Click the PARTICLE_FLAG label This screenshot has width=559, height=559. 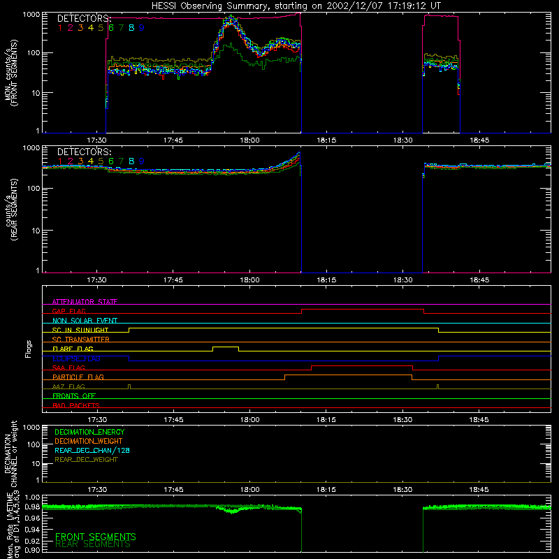[78, 377]
